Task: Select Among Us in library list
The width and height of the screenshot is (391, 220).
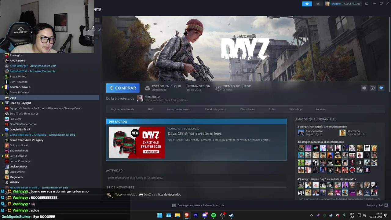Action: point(16,55)
